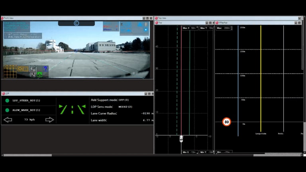Toggle the ALDW_WARN_RDY green indicator

tap(7, 110)
